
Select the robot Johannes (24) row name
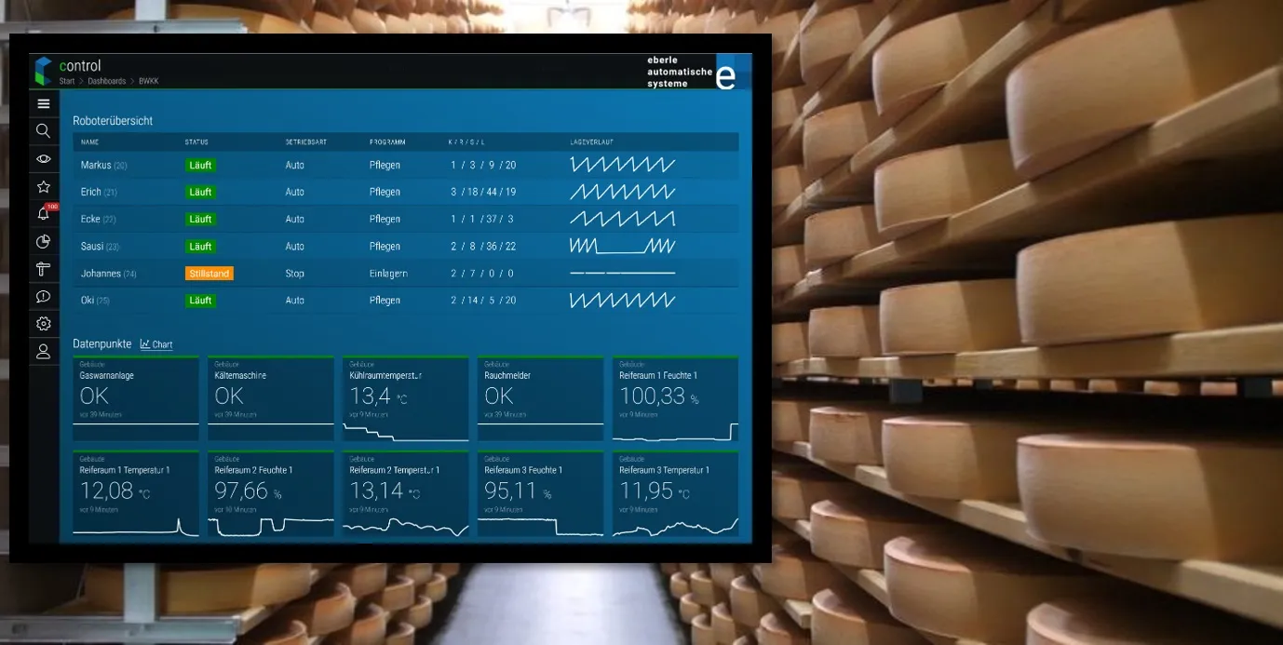tap(109, 274)
